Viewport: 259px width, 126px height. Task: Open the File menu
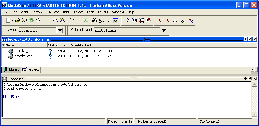tap(6, 12)
